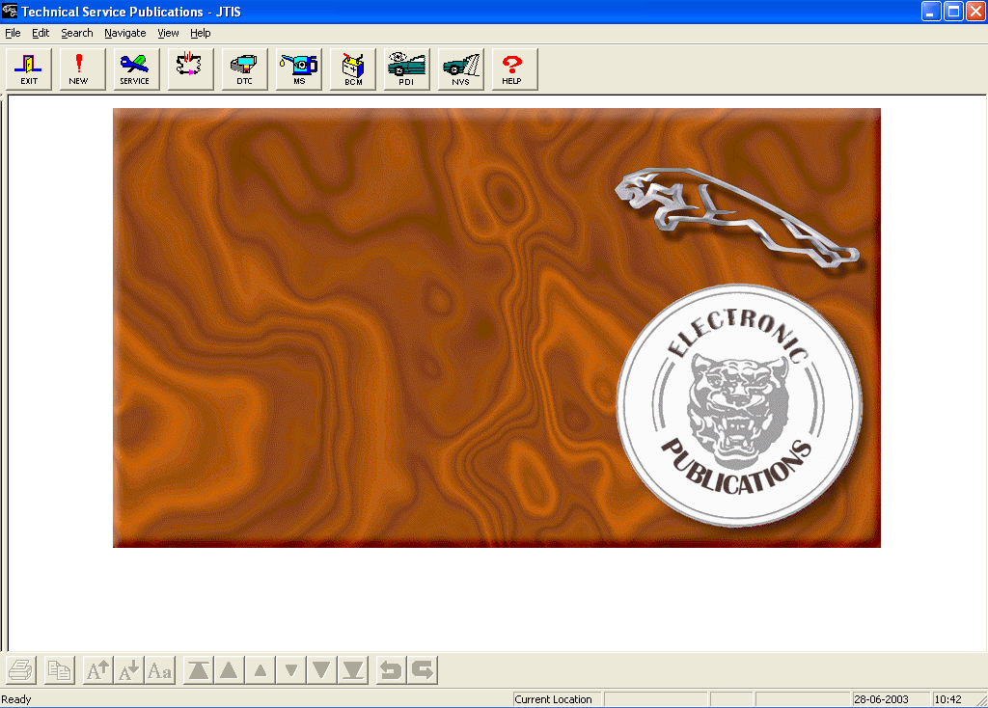Click the small down-arrow line icon
This screenshot has width=988, height=708.
click(291, 670)
